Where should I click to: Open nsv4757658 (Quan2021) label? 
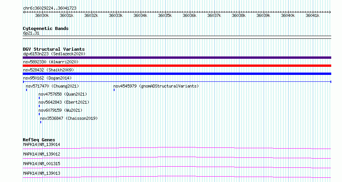(63, 94)
